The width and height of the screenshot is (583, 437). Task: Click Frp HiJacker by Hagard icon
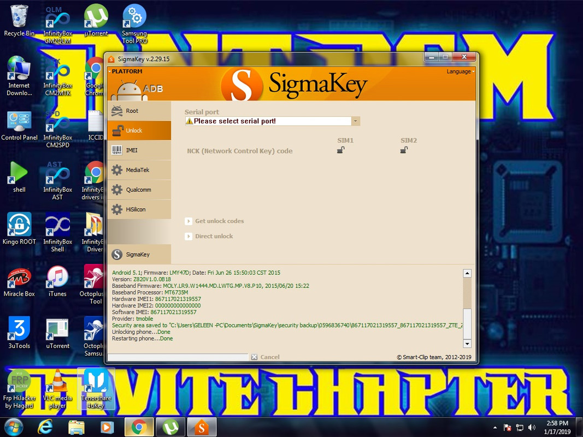coord(19,389)
